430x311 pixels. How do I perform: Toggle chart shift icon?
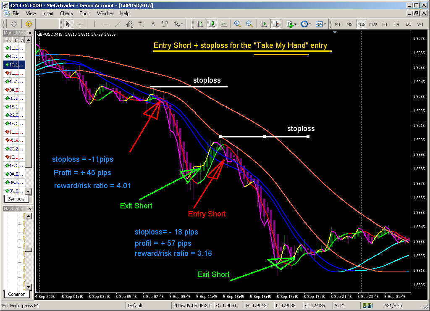click(275, 24)
